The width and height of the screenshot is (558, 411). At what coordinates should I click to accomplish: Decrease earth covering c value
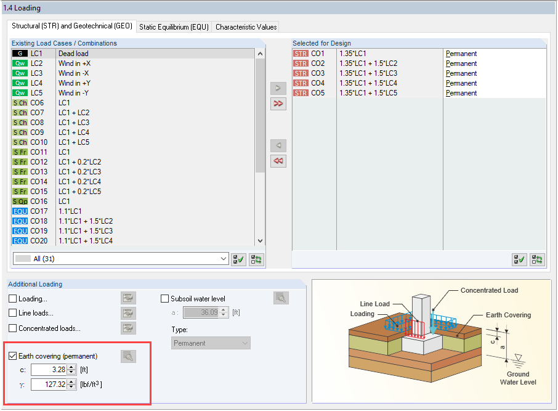tap(71, 372)
